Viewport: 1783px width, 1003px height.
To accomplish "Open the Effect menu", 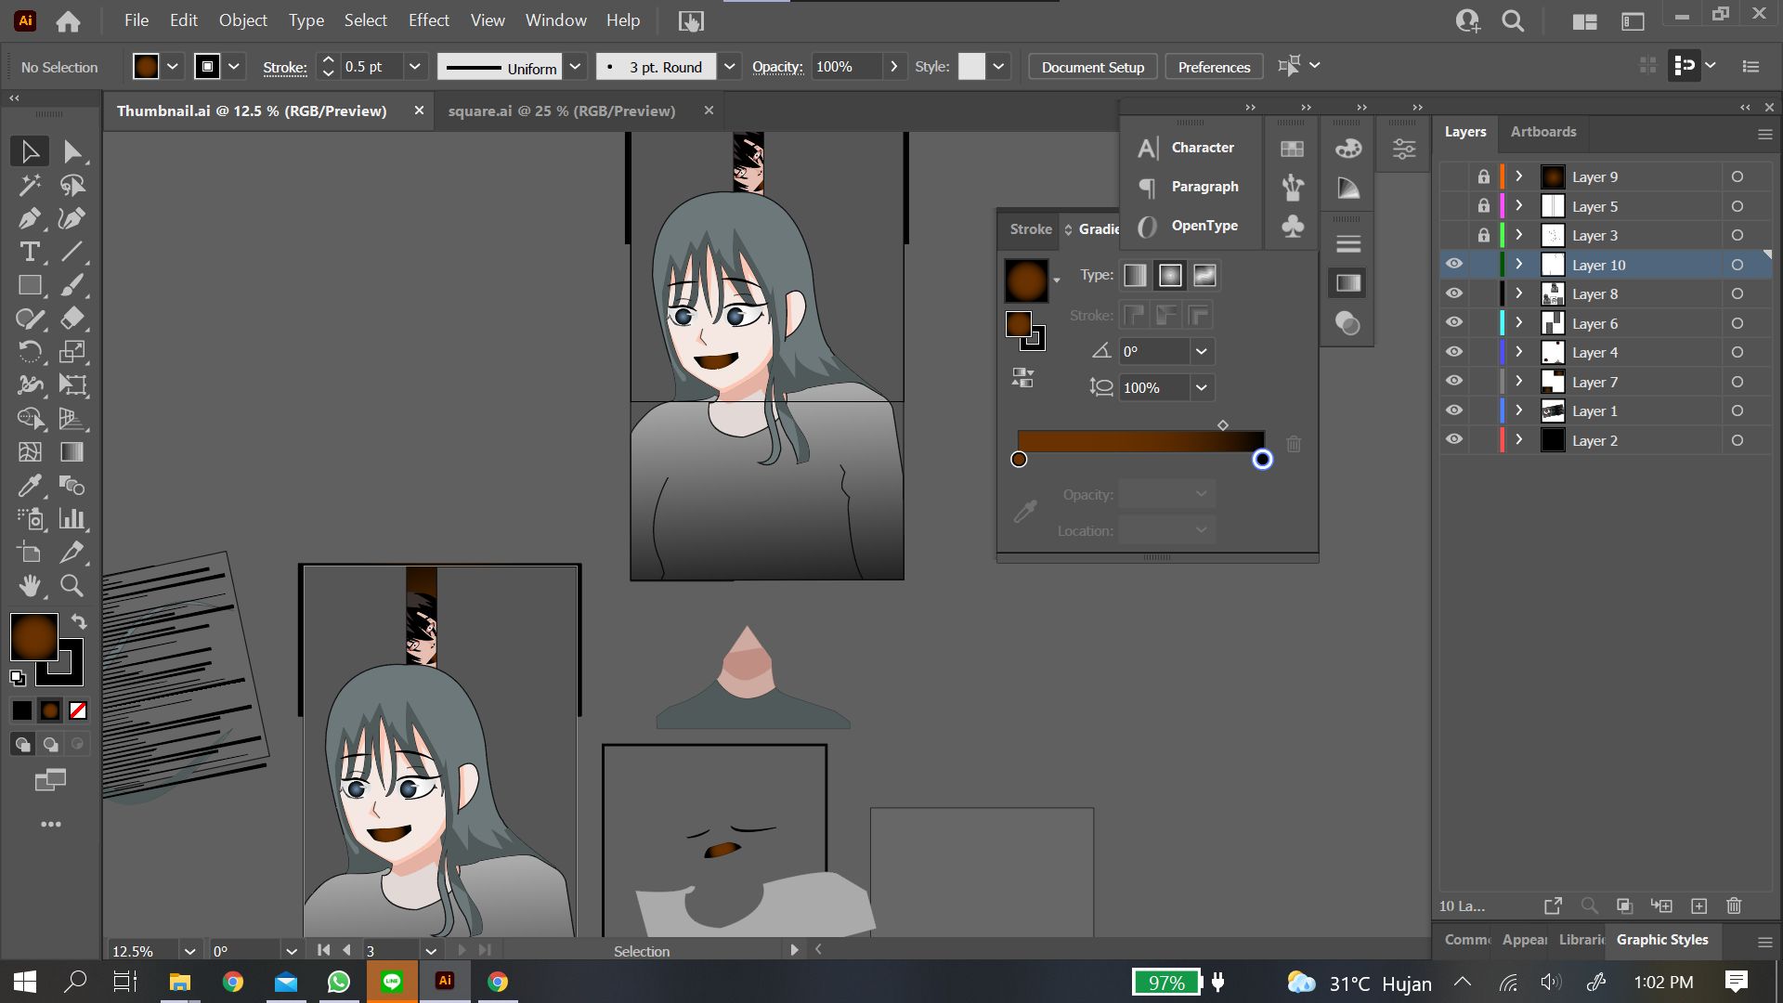I will click(428, 20).
